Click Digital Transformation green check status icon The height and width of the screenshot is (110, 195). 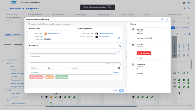(51, 103)
